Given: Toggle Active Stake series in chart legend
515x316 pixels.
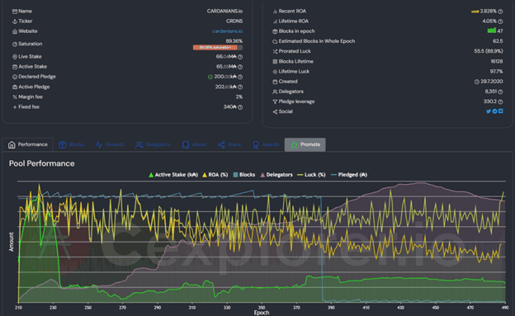Looking at the screenshot, I should tap(173, 175).
